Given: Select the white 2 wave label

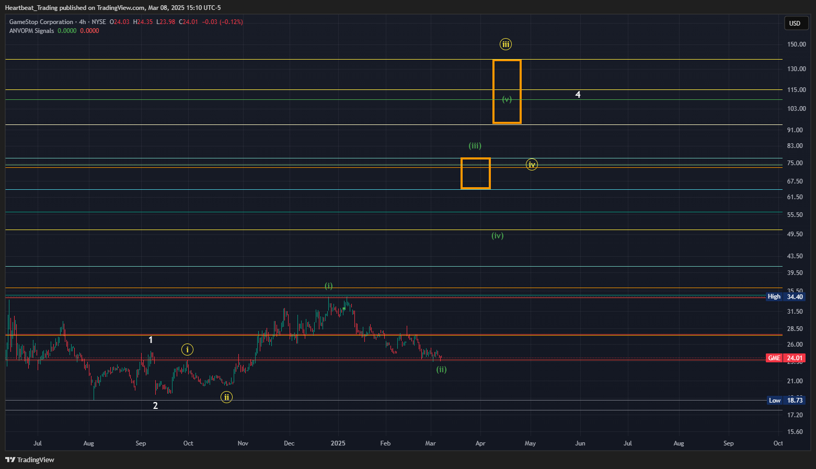Looking at the screenshot, I should click(155, 406).
